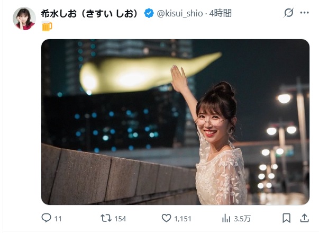Bookmark this post
This screenshot has height=233, width=319.
click(x=286, y=218)
